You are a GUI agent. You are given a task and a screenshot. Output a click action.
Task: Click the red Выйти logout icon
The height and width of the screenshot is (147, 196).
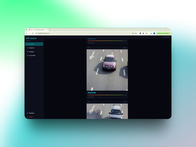28,117
